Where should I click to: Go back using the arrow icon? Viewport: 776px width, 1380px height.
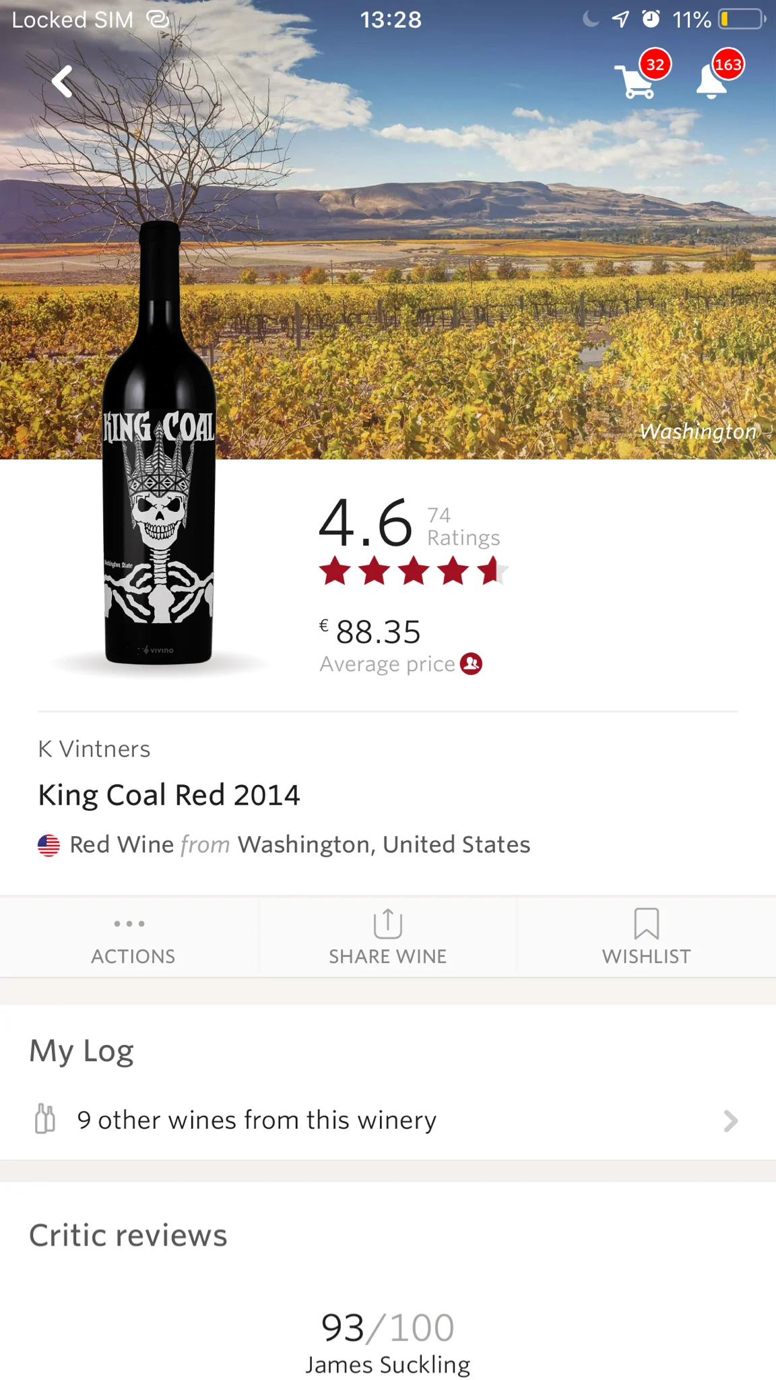[63, 82]
